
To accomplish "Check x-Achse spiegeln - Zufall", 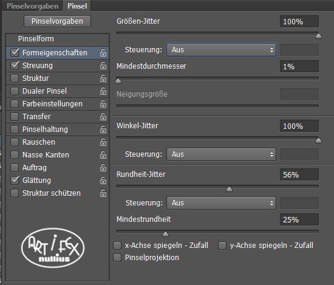I will 117,246.
